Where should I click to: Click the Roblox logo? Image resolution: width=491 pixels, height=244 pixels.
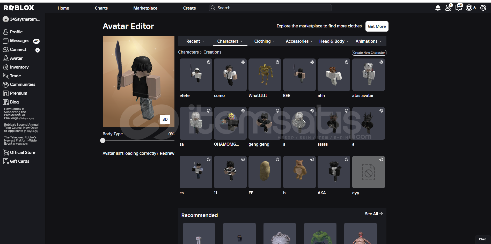(19, 8)
